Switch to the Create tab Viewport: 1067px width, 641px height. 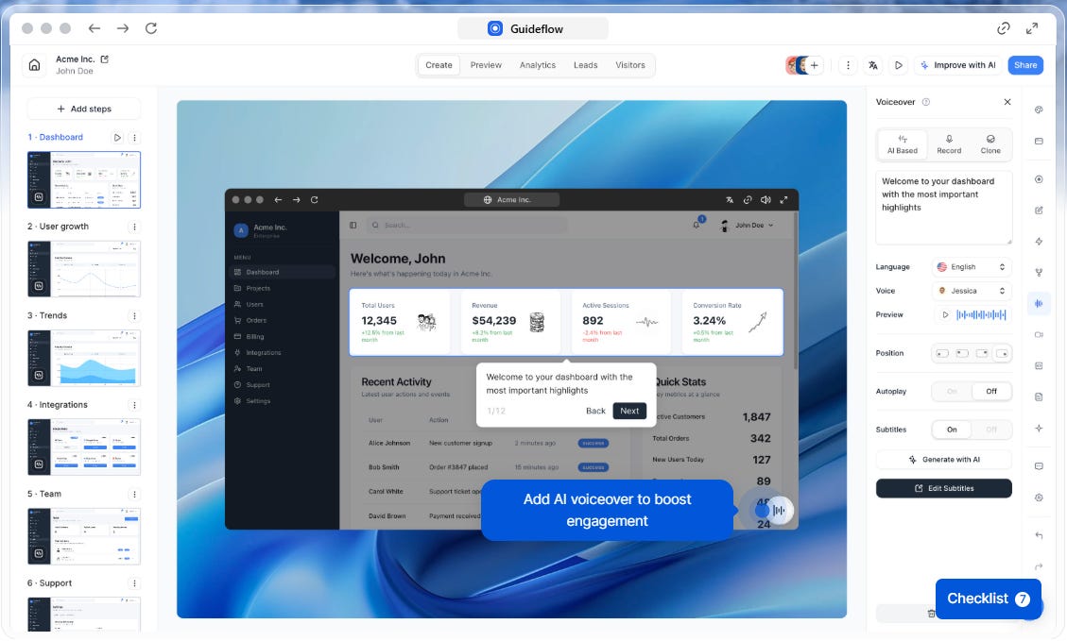click(x=439, y=65)
